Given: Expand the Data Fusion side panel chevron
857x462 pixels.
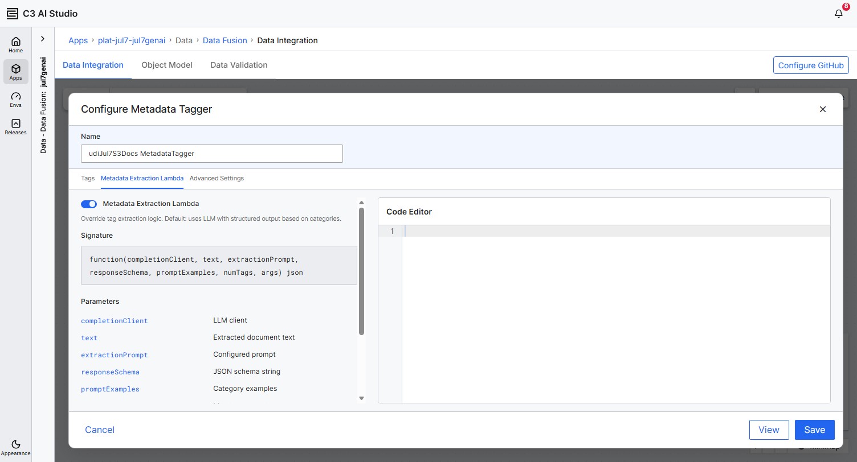Looking at the screenshot, I should point(43,39).
